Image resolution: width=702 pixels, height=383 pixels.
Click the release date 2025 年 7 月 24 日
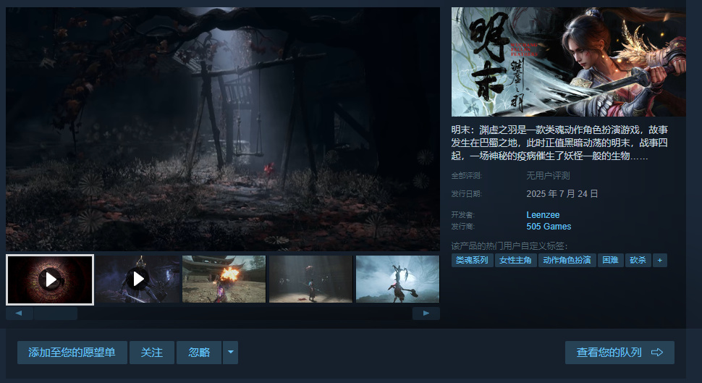click(562, 194)
